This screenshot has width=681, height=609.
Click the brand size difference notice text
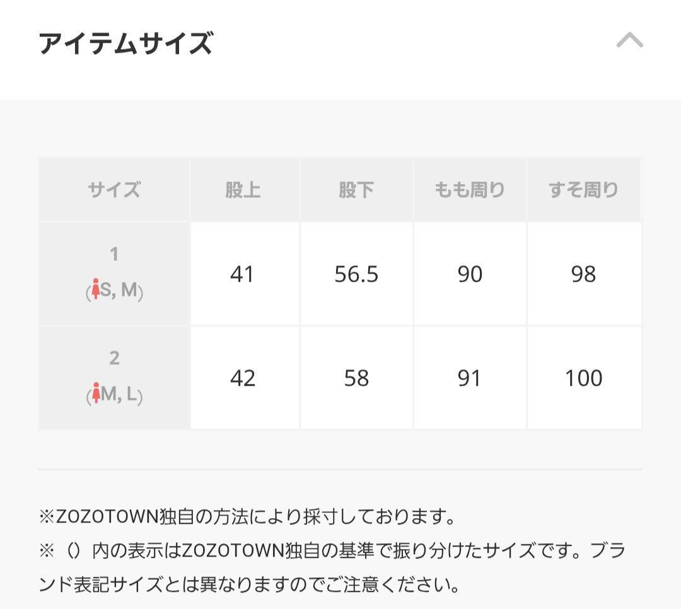pos(331,567)
